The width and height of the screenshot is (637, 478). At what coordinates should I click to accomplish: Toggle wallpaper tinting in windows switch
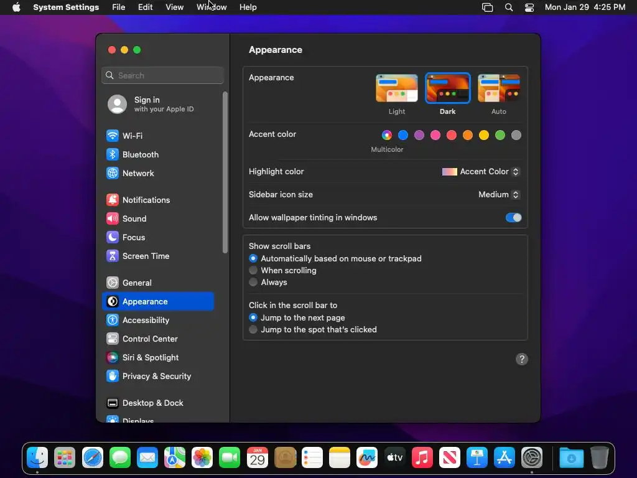(x=513, y=217)
